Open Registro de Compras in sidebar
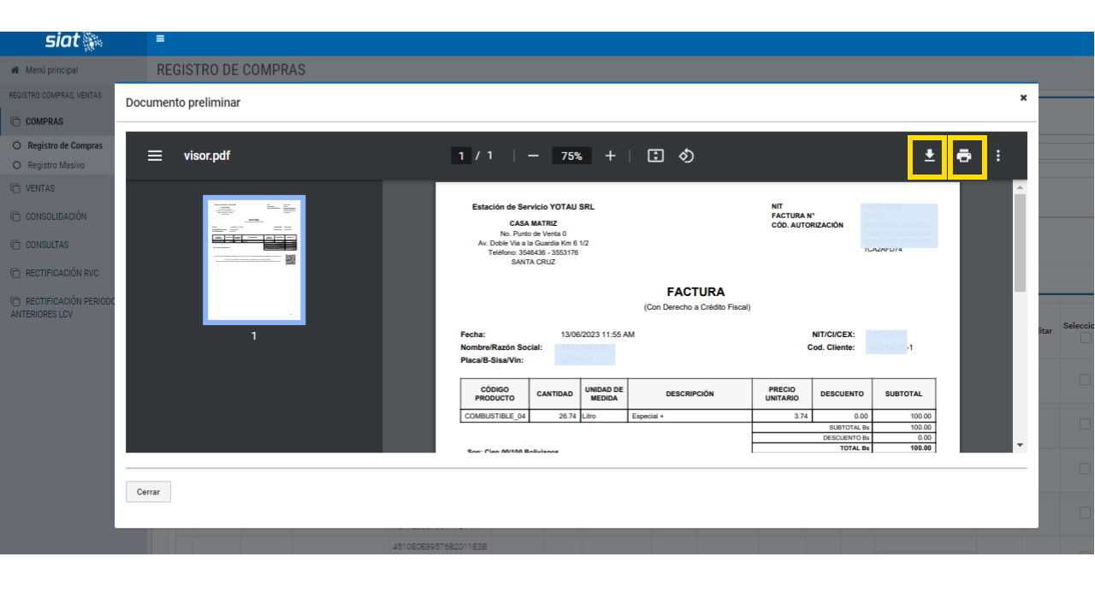The height and width of the screenshot is (616, 1095). [x=64, y=146]
